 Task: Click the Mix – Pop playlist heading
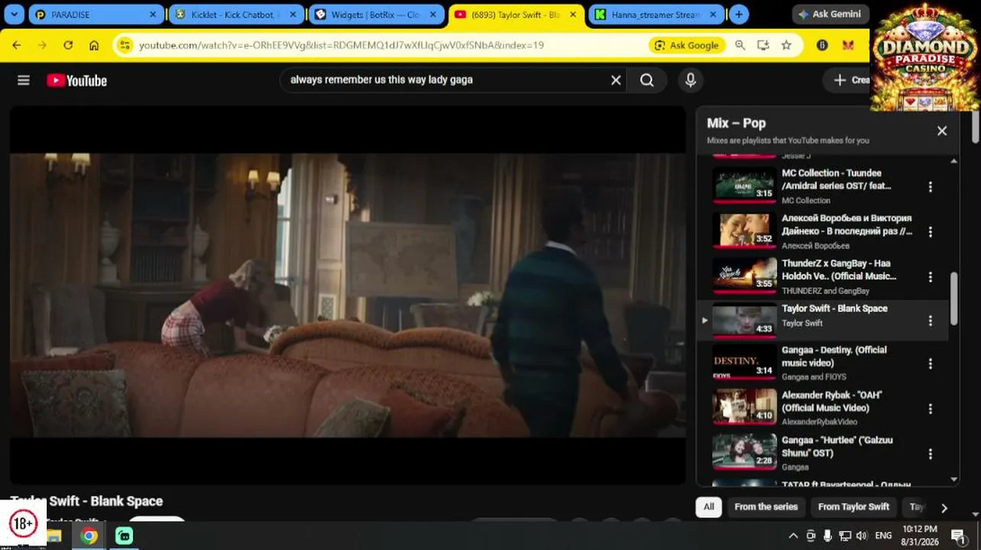point(737,123)
